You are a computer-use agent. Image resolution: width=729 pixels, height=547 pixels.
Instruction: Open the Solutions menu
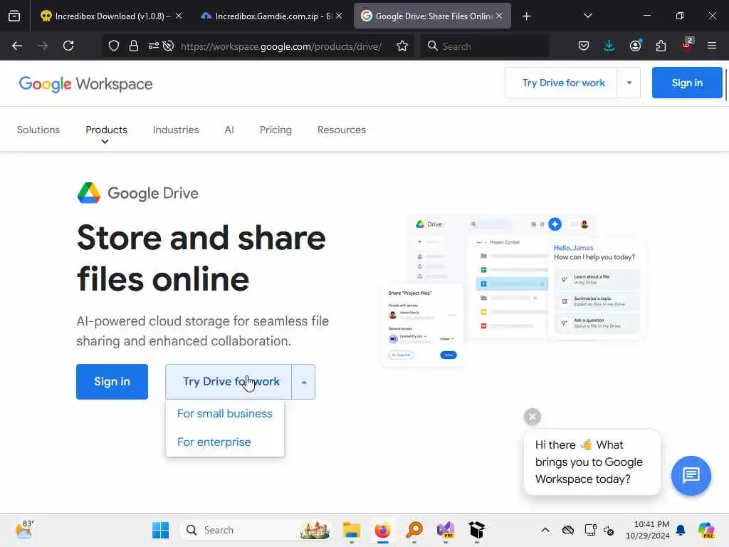(x=38, y=130)
